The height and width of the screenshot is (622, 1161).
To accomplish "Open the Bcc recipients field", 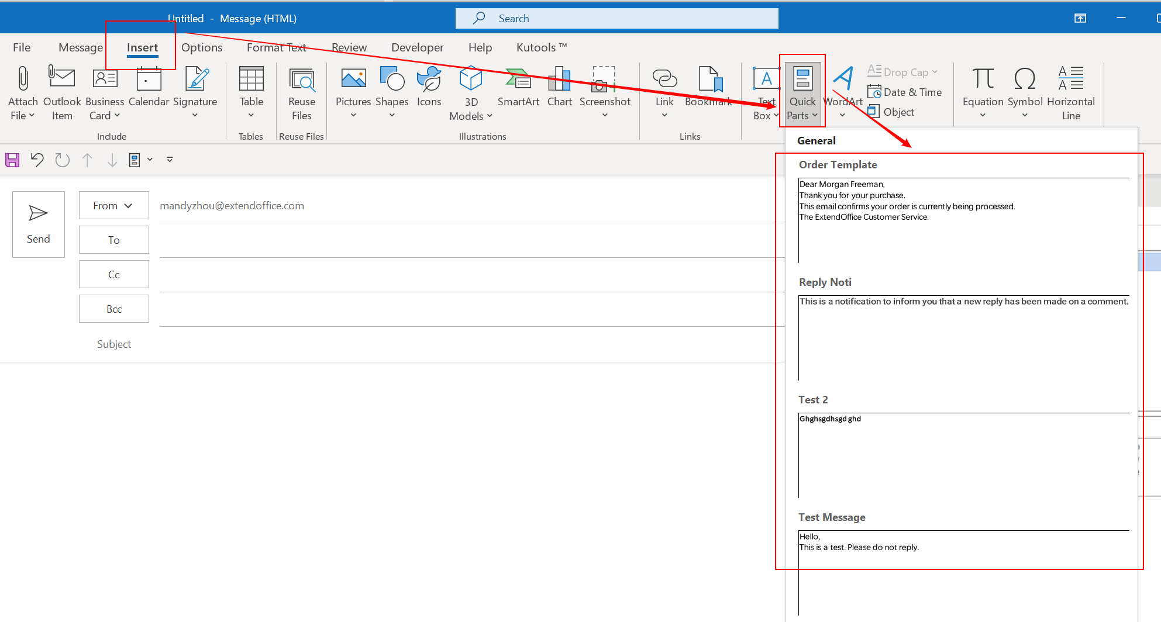I will (x=113, y=308).
